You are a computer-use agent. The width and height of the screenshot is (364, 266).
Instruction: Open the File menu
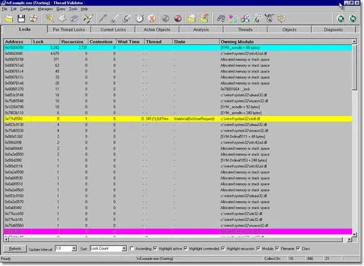click(4, 9)
